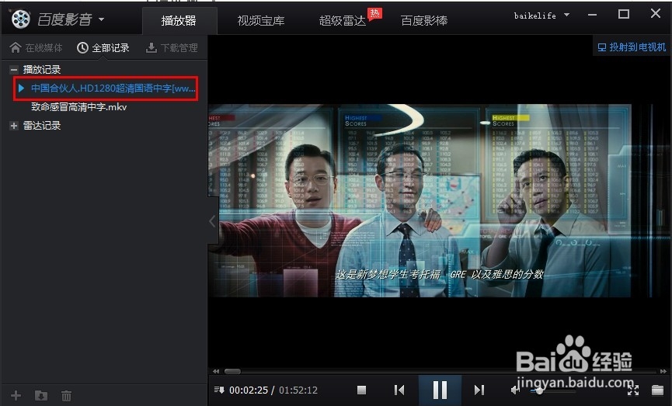672x406 pixels.
Task: Show 全部记录 history list
Action: [103, 47]
